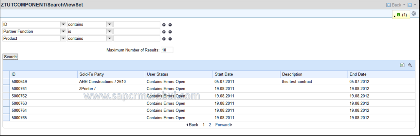
Task: Click the 'Maximum Number of Results:' label
Action: click(x=133, y=50)
